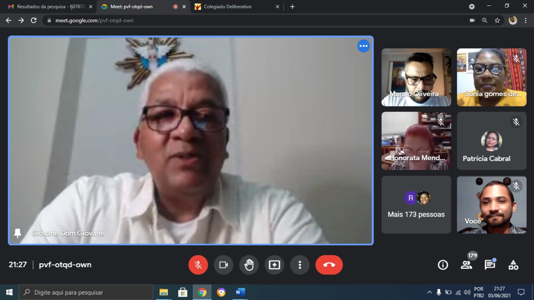Select Patrícia Cabral's tile
Screen dimensions: 534x300
coord(491,141)
